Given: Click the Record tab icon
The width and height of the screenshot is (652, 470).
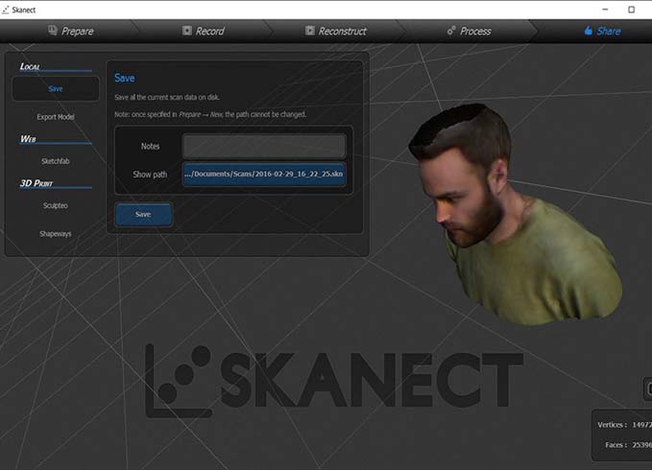Looking at the screenshot, I should tap(187, 31).
